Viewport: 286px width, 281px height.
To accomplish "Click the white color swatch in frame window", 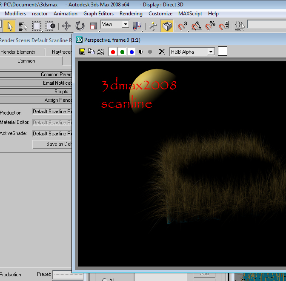I will (x=223, y=51).
